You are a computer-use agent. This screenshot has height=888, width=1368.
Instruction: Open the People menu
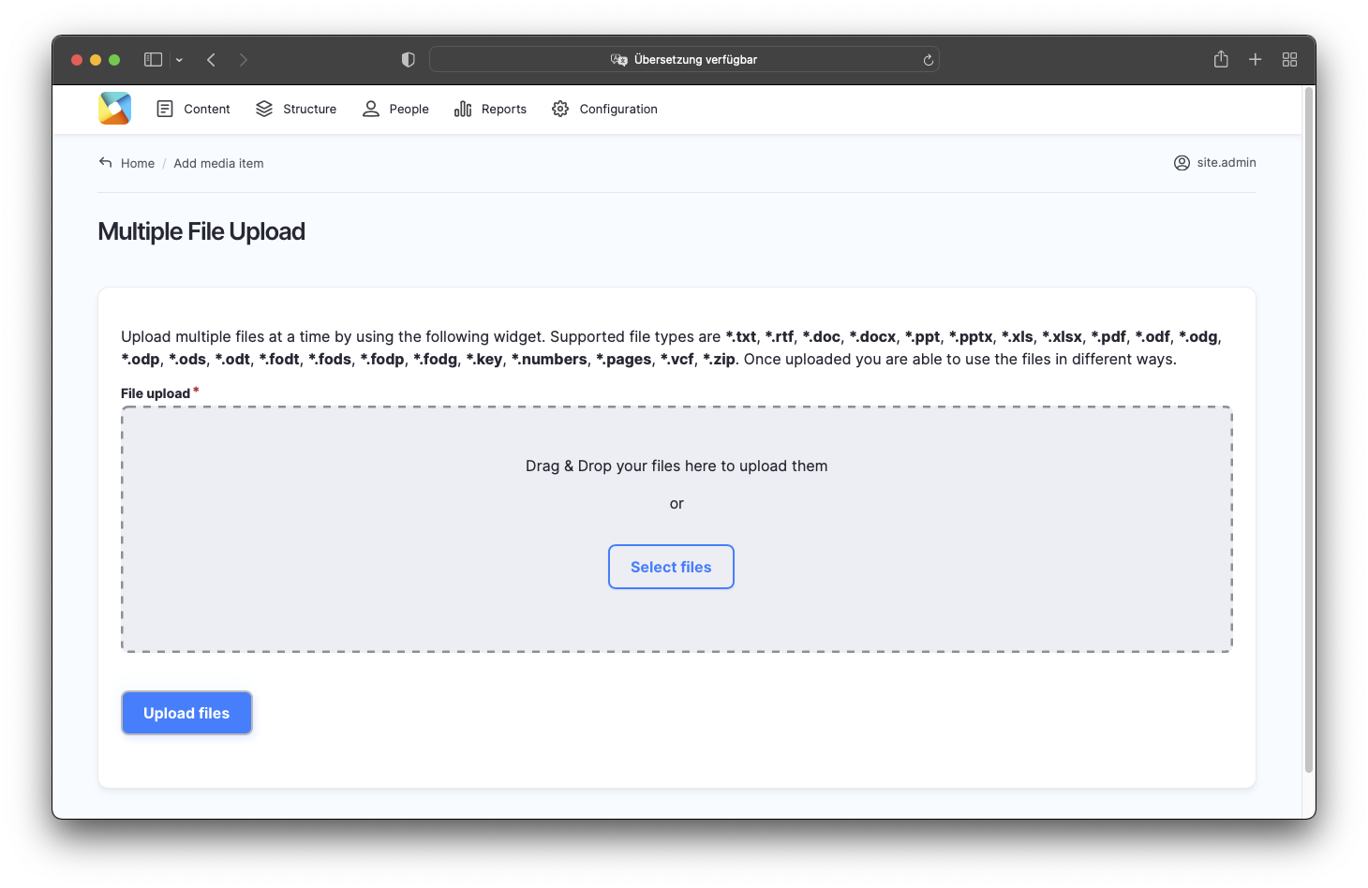tap(395, 109)
